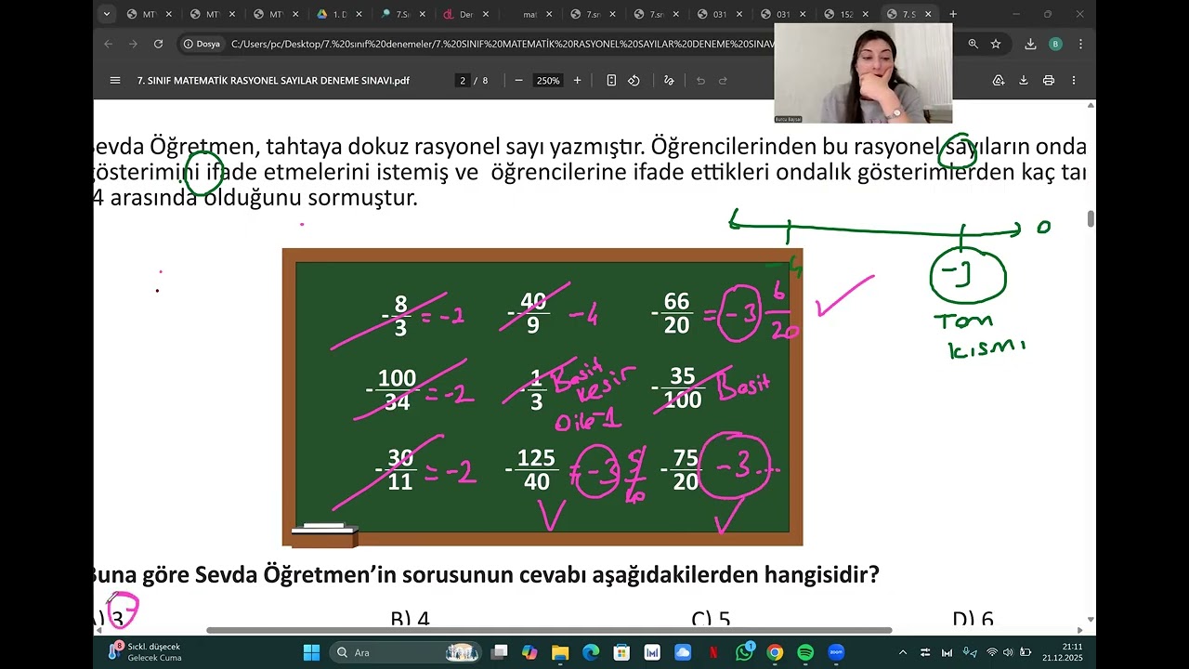Click the redo annotation arrow
This screenshot has width=1189, height=669.
pos(723,81)
